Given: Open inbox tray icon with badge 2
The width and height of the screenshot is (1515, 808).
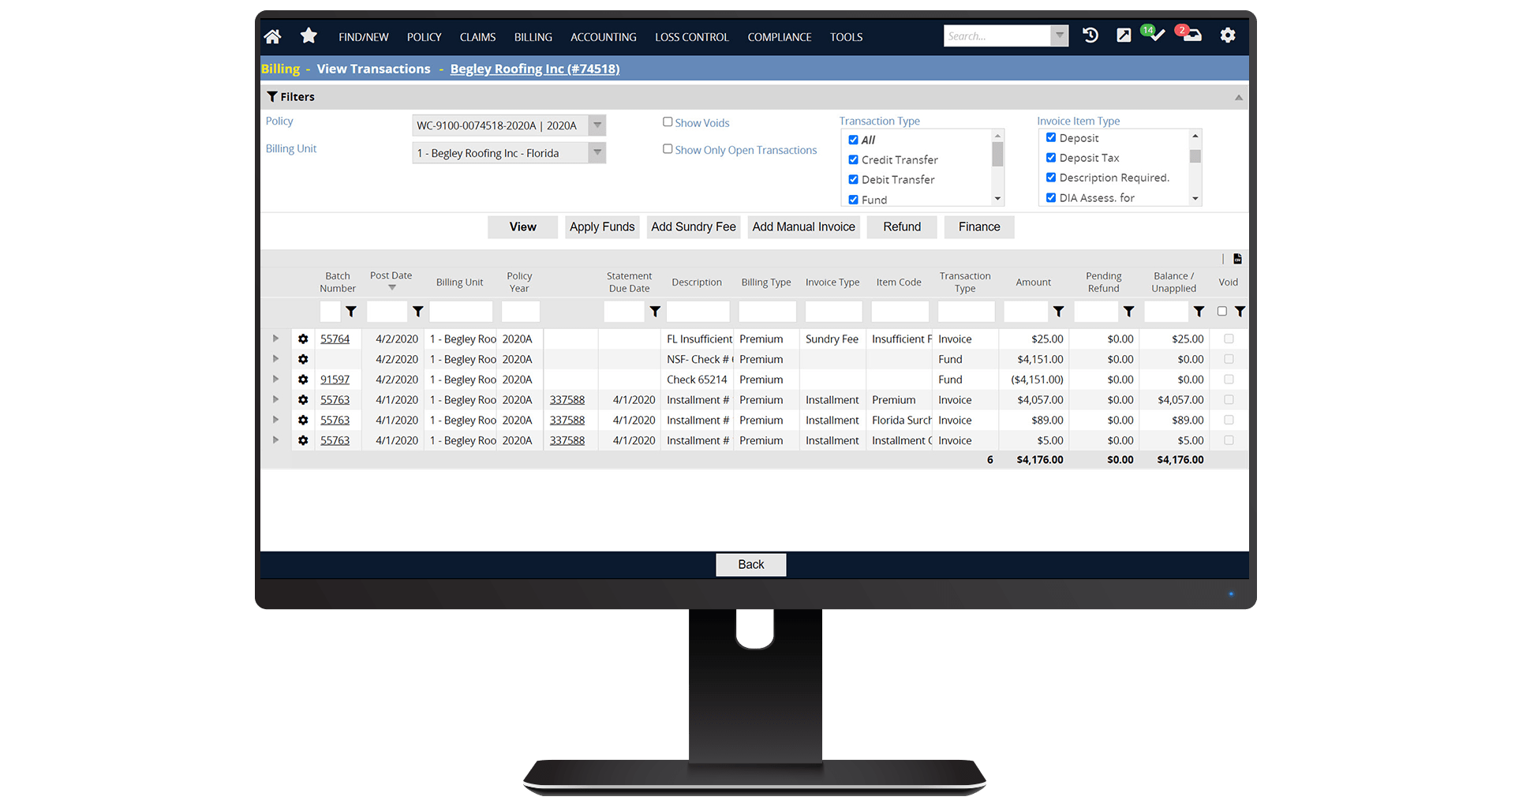Looking at the screenshot, I should pyautogui.click(x=1189, y=34).
